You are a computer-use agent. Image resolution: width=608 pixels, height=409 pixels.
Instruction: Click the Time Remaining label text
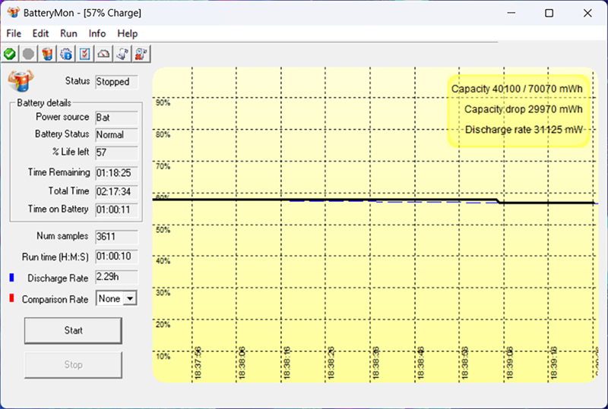[59, 172]
